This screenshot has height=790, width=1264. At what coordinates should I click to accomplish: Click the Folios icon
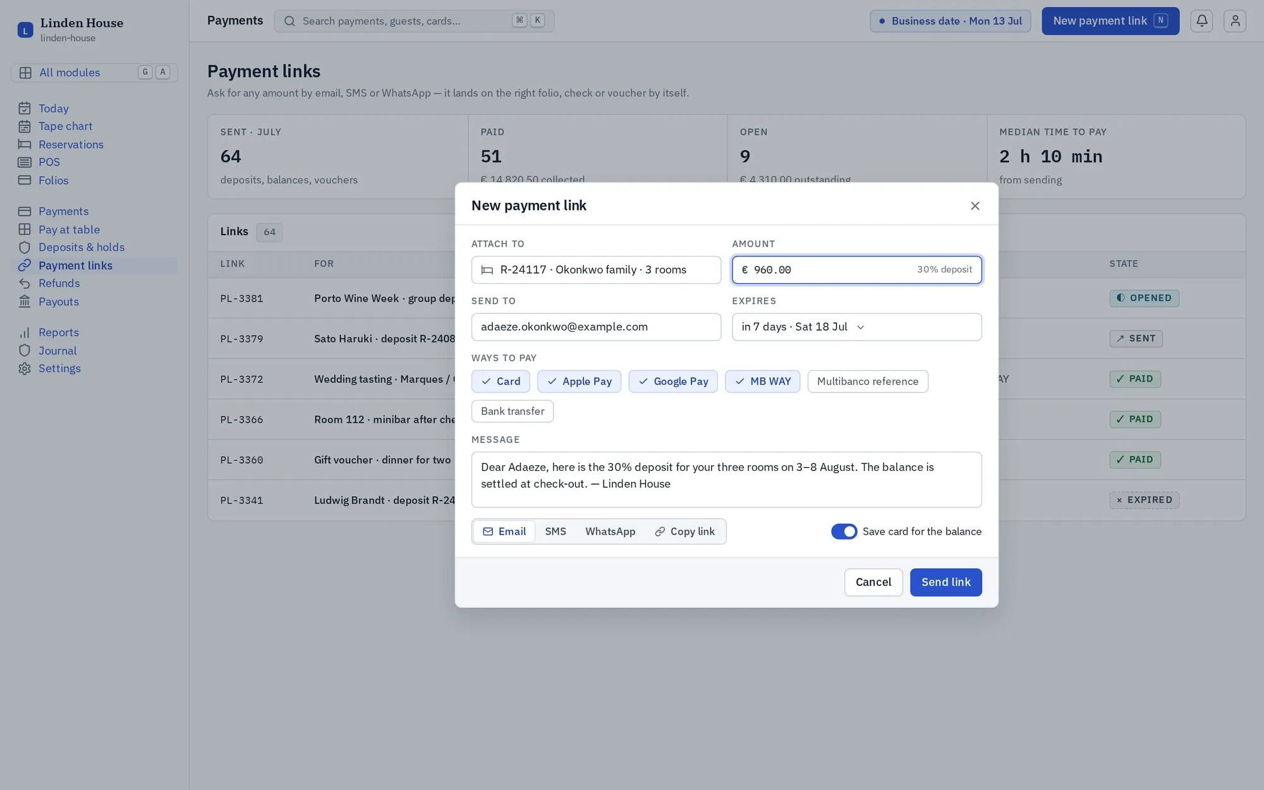pos(25,180)
